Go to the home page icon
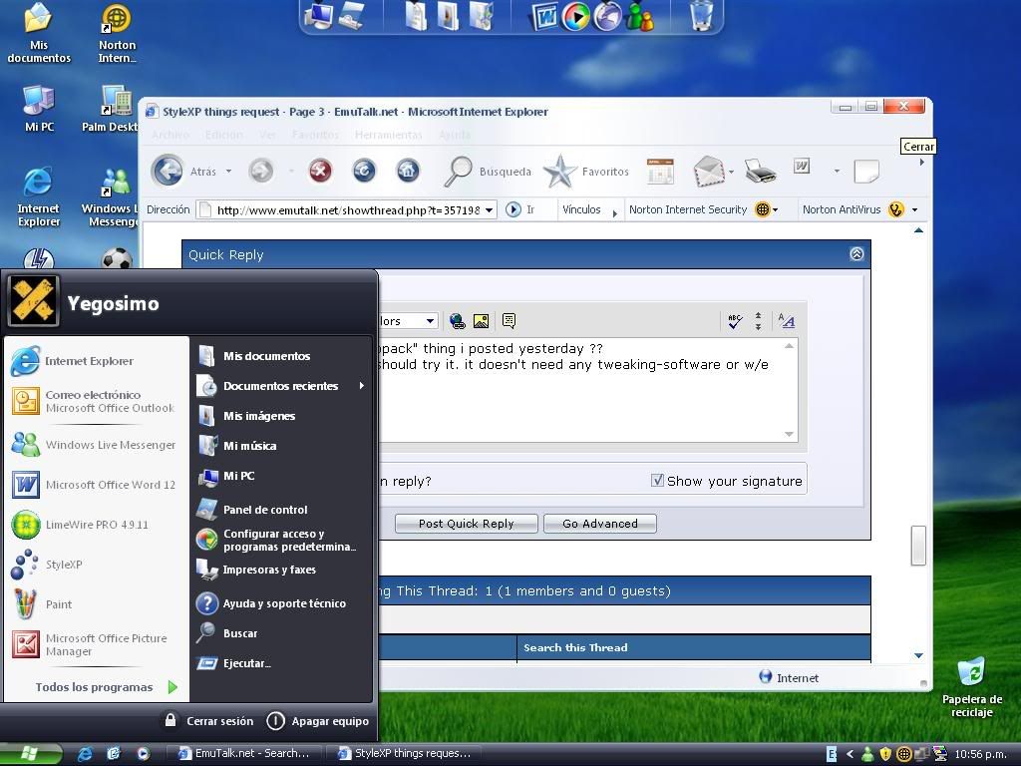 408,172
